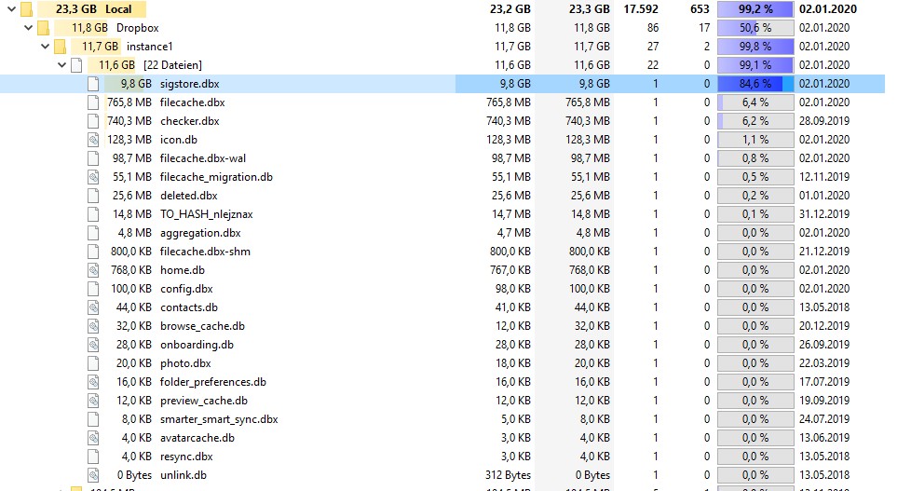This screenshot has height=491, width=911.
Task: Click the sigstore.dbx file icon
Action: coord(93,84)
